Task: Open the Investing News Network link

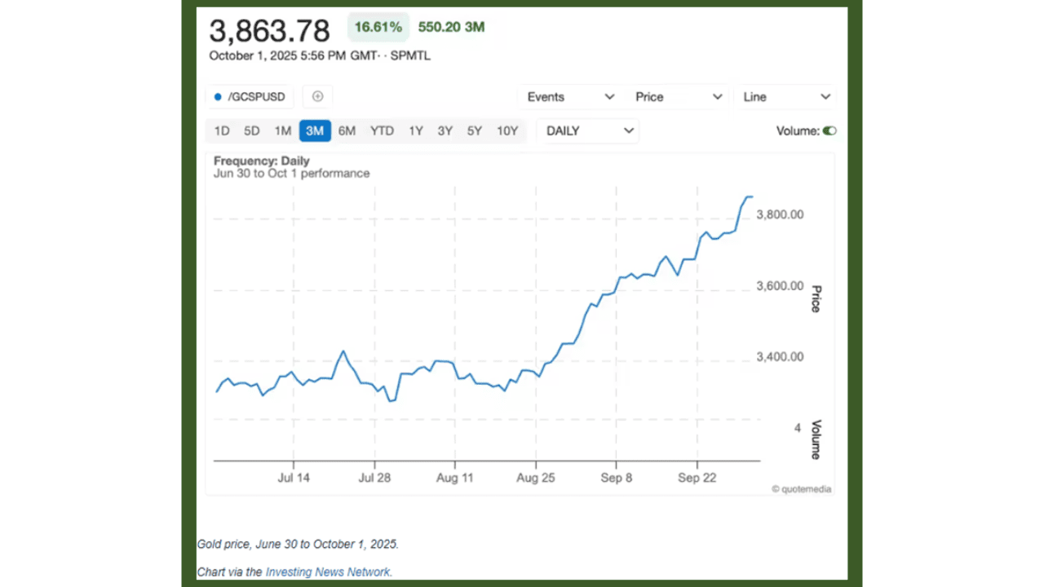Action: [328, 572]
